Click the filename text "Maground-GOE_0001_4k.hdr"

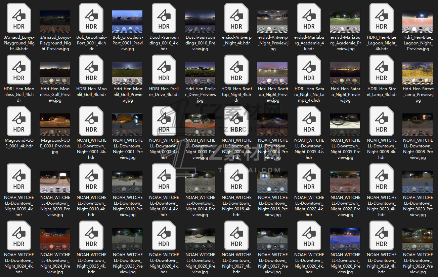pyautogui.click(x=19, y=143)
